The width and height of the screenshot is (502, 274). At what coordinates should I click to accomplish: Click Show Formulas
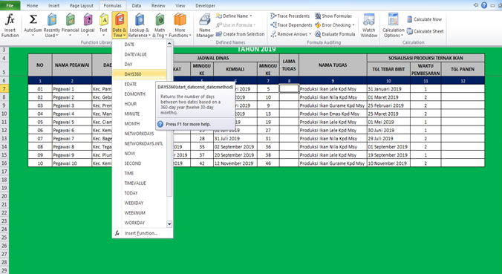tap(333, 16)
